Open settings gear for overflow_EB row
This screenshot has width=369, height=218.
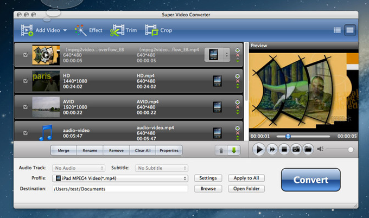238,50
